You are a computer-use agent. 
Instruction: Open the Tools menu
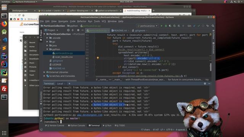pos(96,21)
